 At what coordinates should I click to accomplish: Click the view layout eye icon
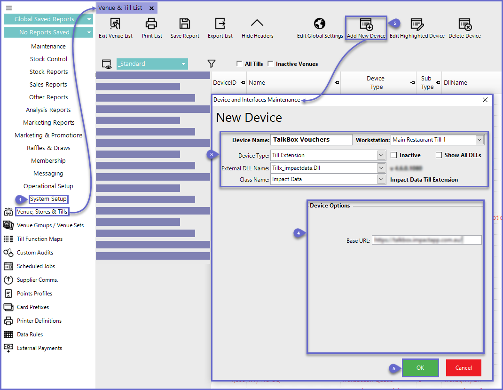coord(107,64)
